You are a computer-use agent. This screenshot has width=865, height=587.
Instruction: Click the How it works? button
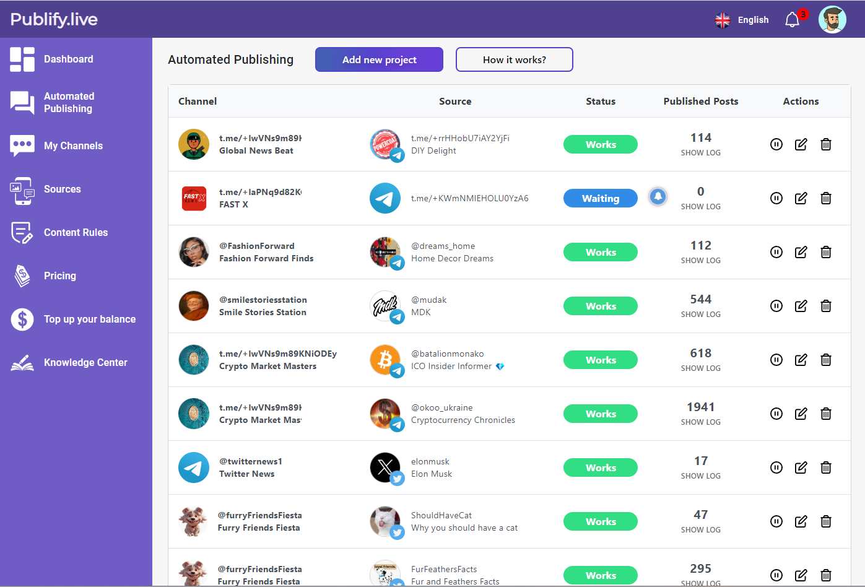[x=514, y=59]
